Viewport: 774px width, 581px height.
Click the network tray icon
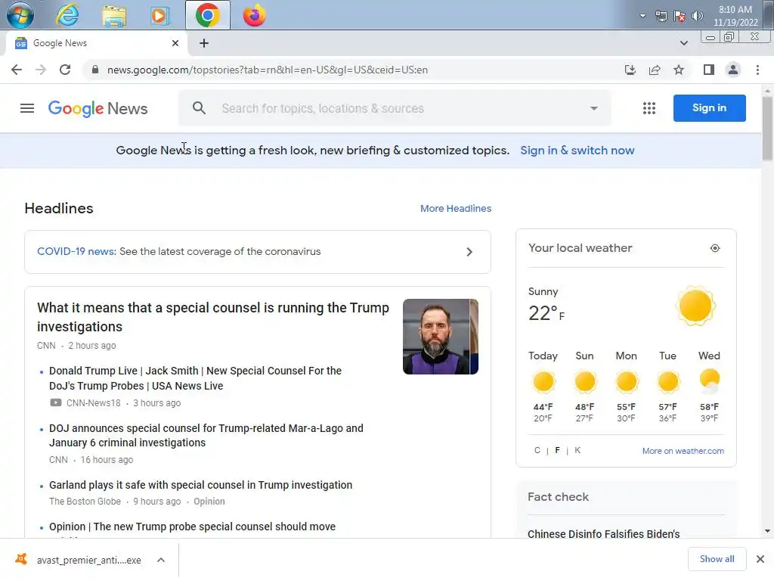[661, 16]
